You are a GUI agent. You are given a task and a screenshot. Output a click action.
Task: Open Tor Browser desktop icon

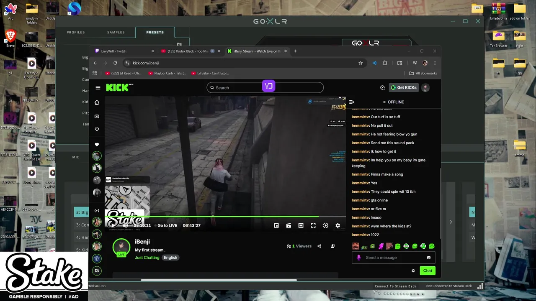point(498,39)
